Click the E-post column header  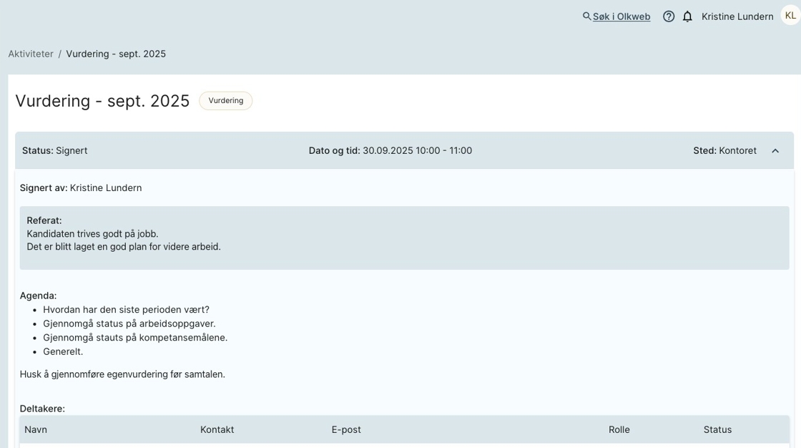coord(346,429)
